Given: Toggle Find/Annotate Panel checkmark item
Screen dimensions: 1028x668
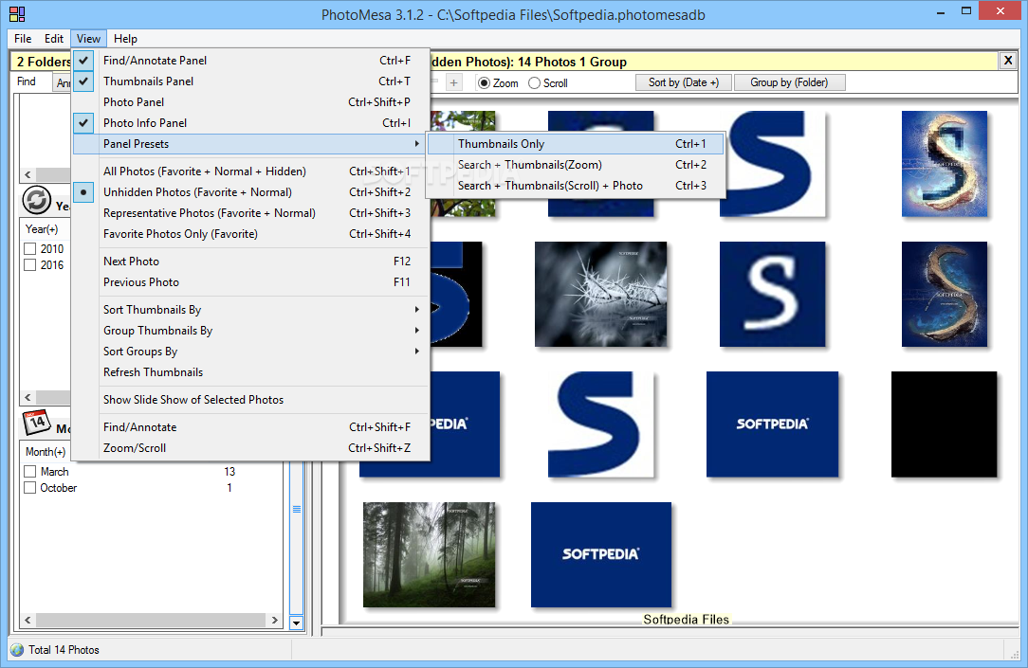Looking at the screenshot, I should click(250, 61).
